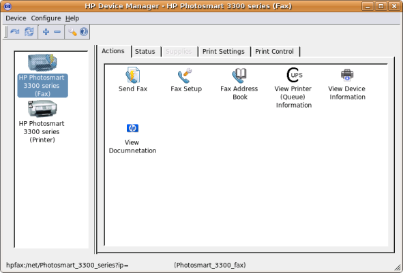The image size is (403, 273).
Task: Open the Help menu
Action: (72, 18)
